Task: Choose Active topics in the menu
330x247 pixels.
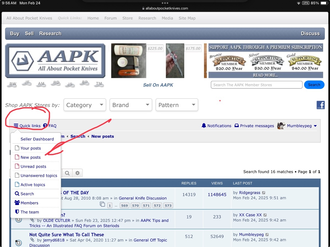Action: click(x=33, y=185)
